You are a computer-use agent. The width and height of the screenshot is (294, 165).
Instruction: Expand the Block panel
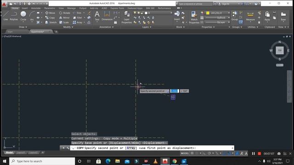181,27
